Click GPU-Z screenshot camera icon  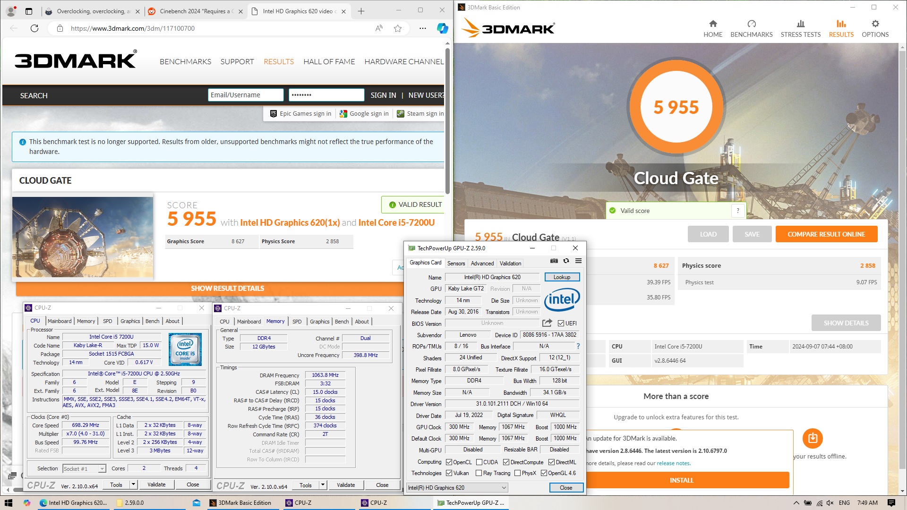pyautogui.click(x=554, y=261)
